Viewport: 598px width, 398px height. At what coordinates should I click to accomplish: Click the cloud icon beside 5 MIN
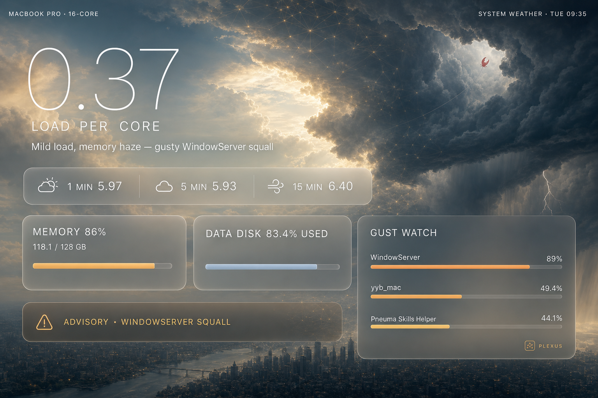click(x=164, y=186)
